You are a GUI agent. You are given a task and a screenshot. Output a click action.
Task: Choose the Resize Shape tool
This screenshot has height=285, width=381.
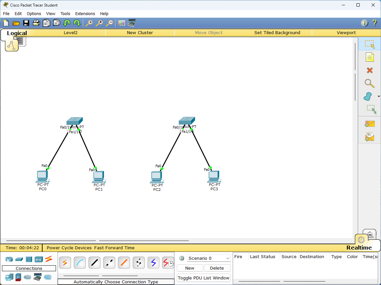click(371, 109)
